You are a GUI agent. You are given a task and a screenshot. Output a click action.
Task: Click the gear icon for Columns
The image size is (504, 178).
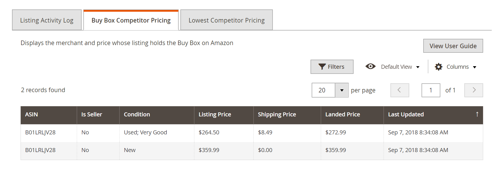click(x=439, y=67)
